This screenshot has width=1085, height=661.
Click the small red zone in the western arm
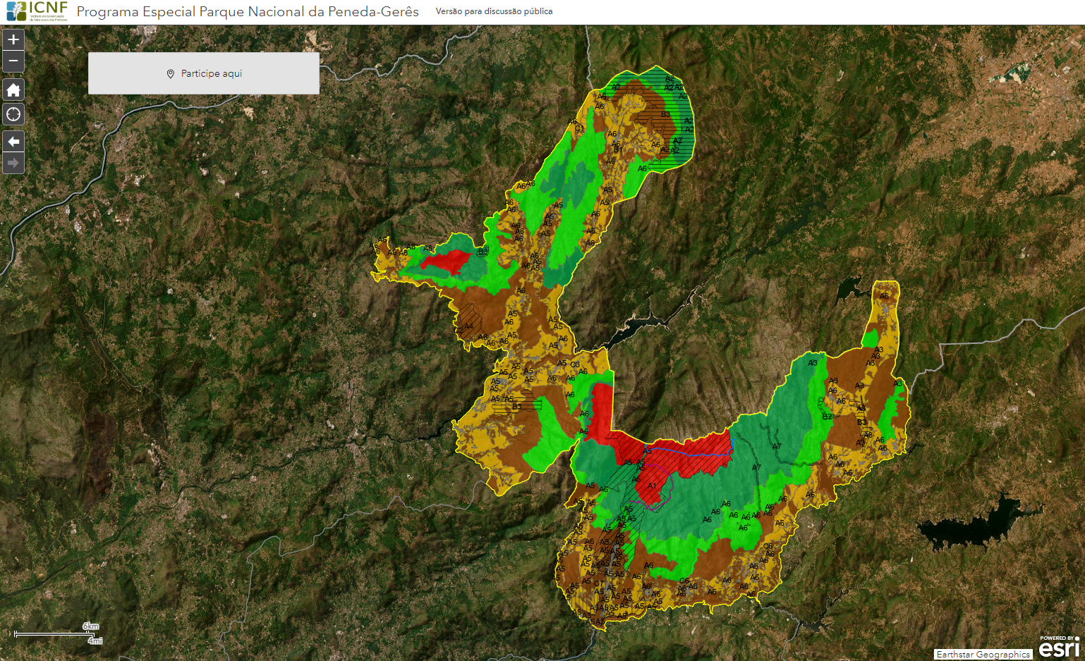(x=444, y=262)
